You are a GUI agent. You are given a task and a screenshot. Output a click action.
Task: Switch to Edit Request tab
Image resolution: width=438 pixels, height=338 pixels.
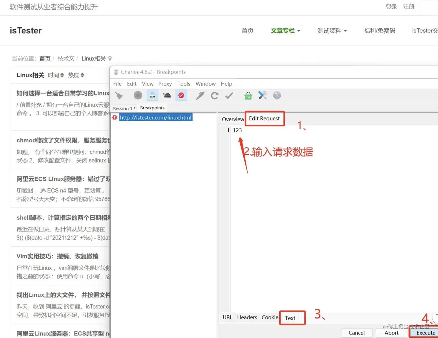click(x=264, y=118)
